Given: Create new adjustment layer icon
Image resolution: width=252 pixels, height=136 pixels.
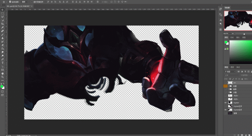Looking at the screenshot, I should coord(246,135).
